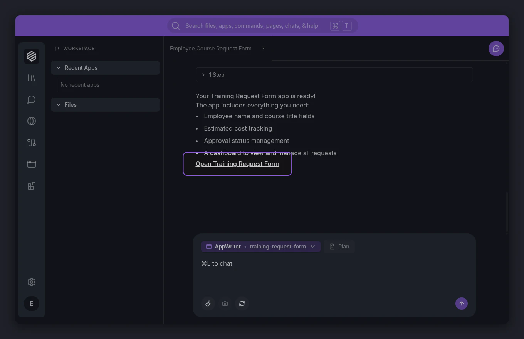Click the stacked-layers app logo in sidebar

(32, 56)
